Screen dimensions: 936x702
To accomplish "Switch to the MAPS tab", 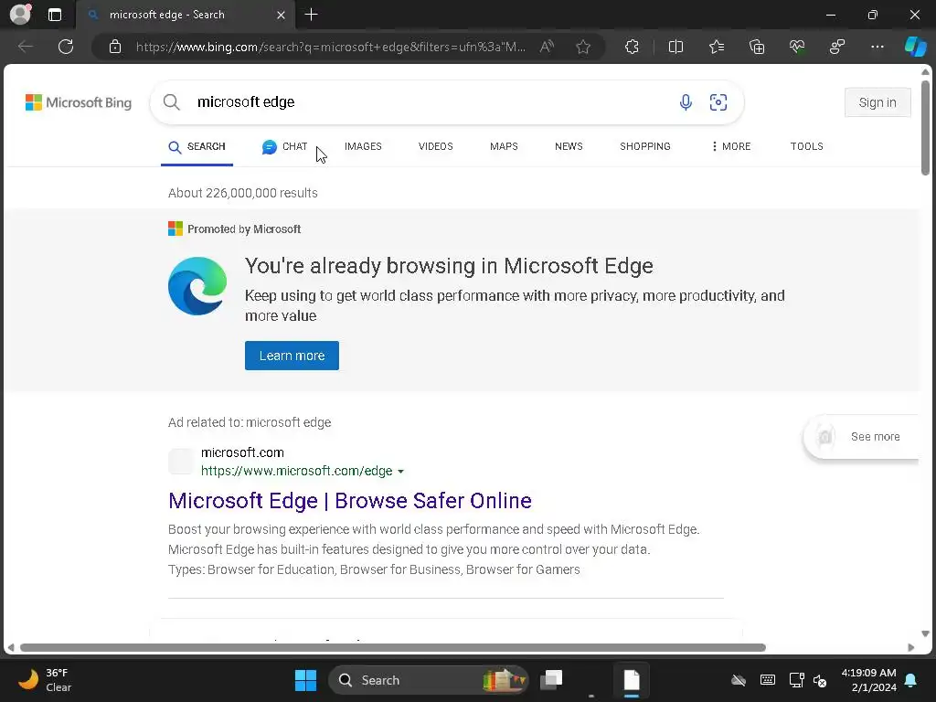I will click(x=504, y=146).
